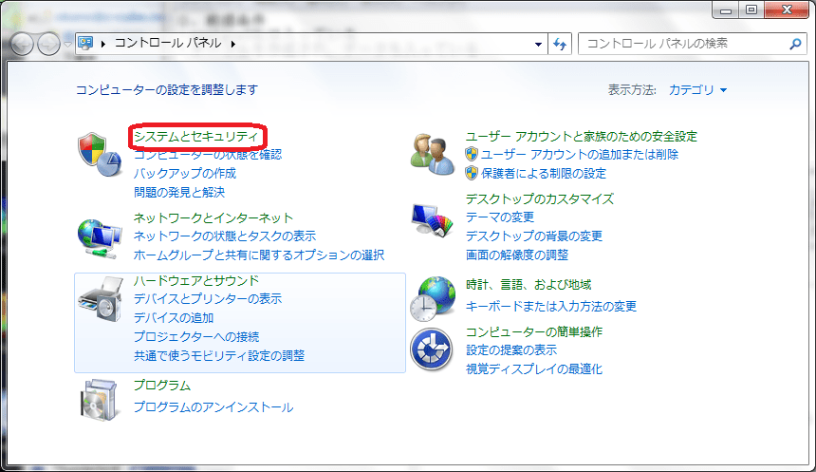Open プログラムのアンインストール link
Screen dimensions: 816x472
(213, 406)
